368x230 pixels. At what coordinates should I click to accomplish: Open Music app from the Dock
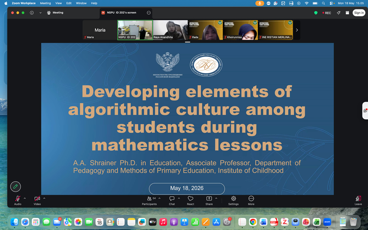click(x=163, y=222)
